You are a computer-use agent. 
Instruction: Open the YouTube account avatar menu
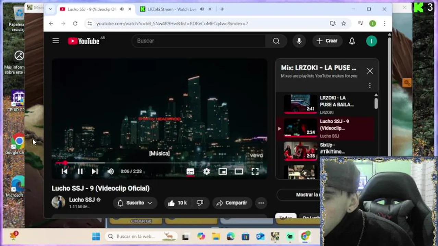point(372,41)
